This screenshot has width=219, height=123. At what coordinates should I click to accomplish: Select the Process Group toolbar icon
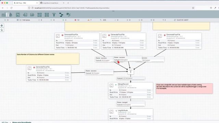(40, 15)
